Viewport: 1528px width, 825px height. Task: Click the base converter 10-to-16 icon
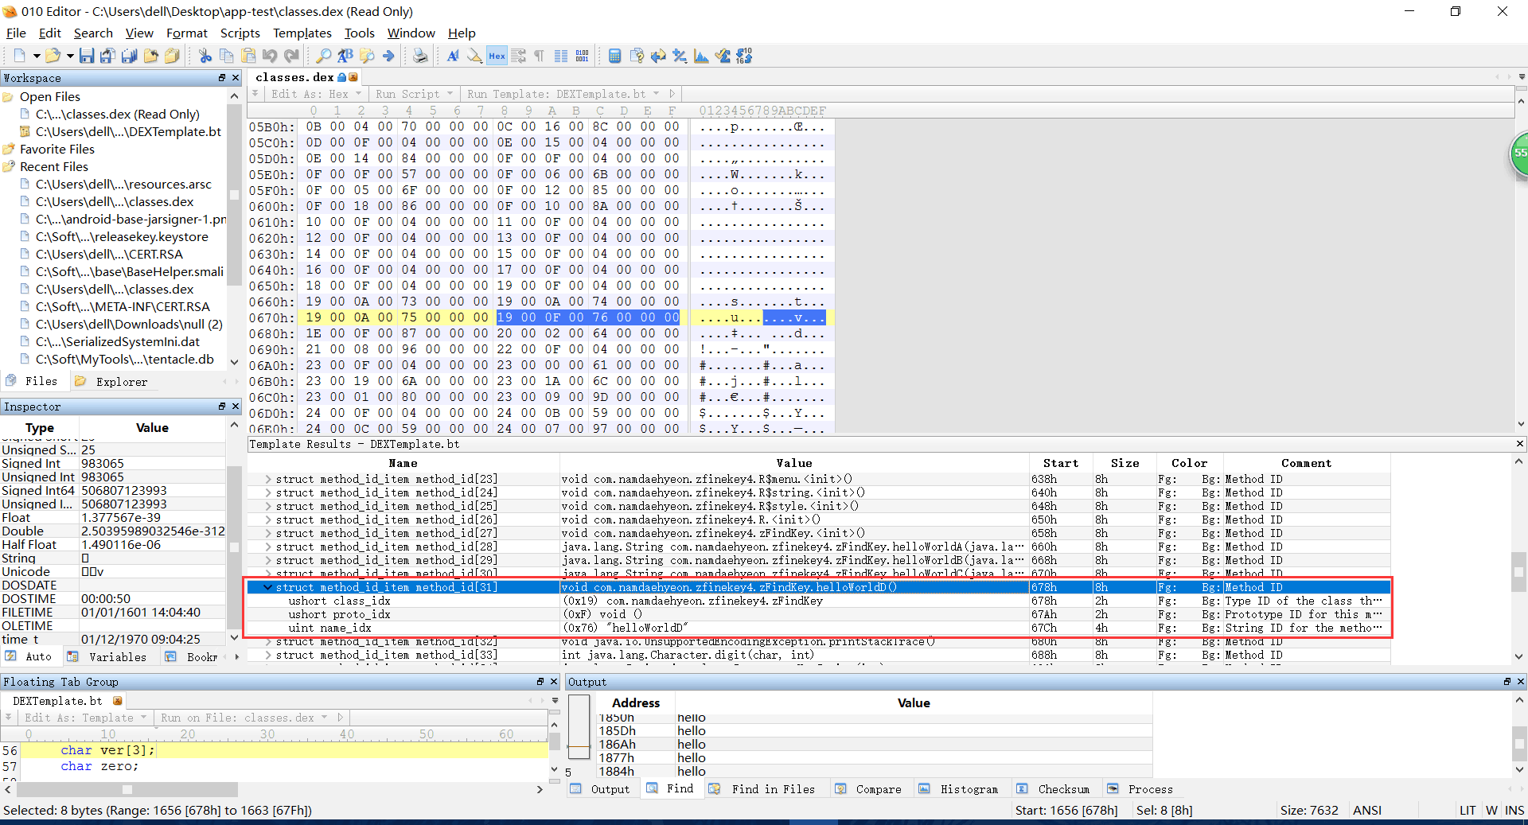(743, 56)
